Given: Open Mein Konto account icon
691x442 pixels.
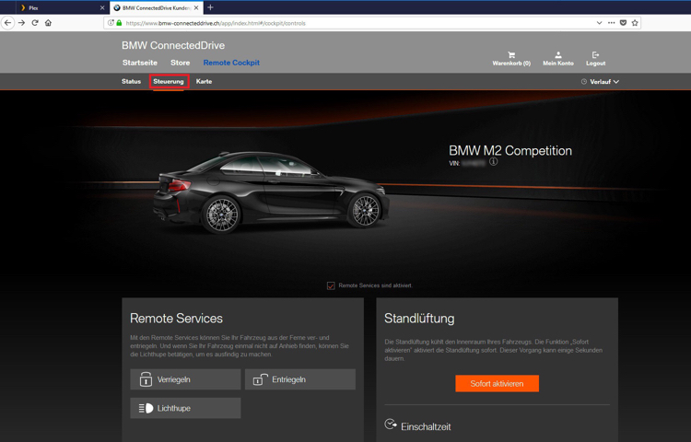Looking at the screenshot, I should (558, 55).
